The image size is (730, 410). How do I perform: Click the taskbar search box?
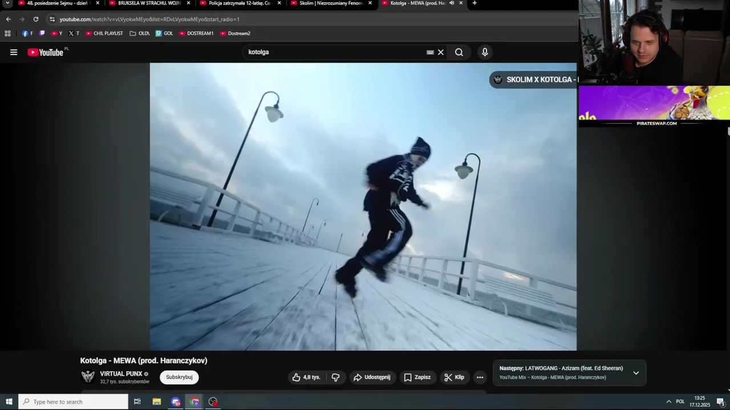click(x=73, y=401)
